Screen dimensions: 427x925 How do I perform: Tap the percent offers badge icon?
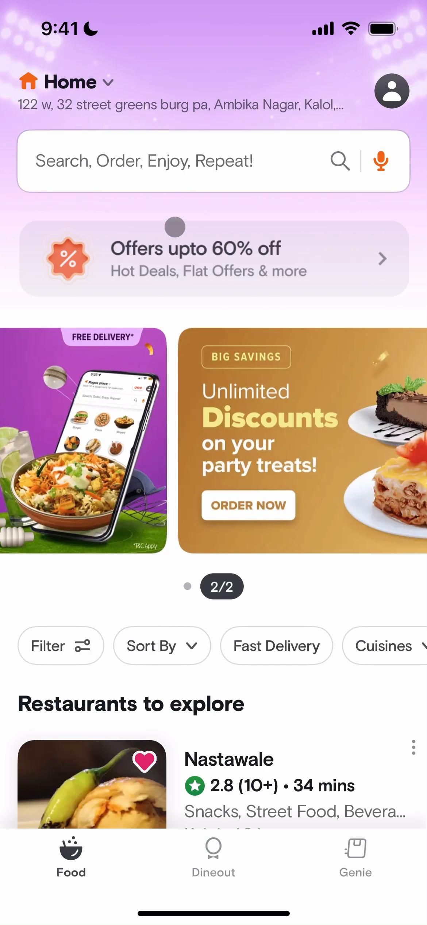point(68,259)
